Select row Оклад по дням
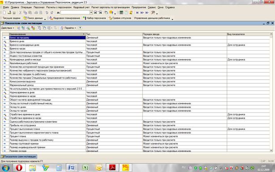Viewport: 275px width, 172px height. click(136, 107)
